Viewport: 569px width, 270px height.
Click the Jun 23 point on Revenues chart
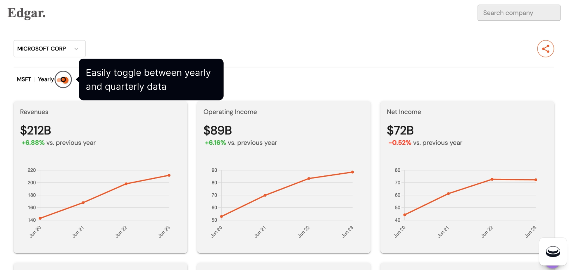tap(169, 175)
